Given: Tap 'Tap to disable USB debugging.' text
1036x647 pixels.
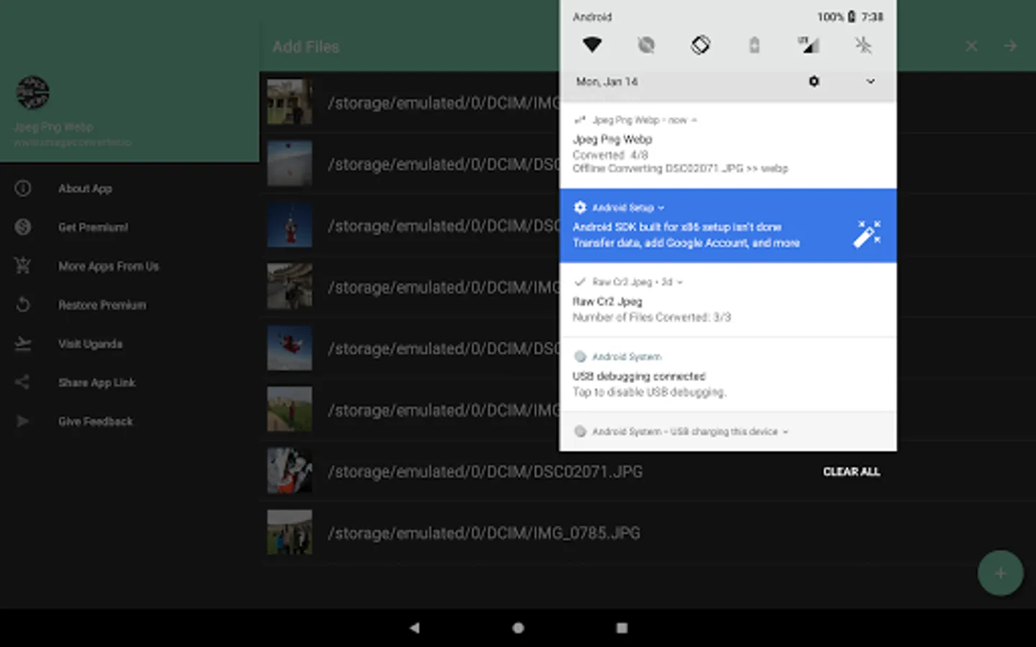Looking at the screenshot, I should point(650,392).
